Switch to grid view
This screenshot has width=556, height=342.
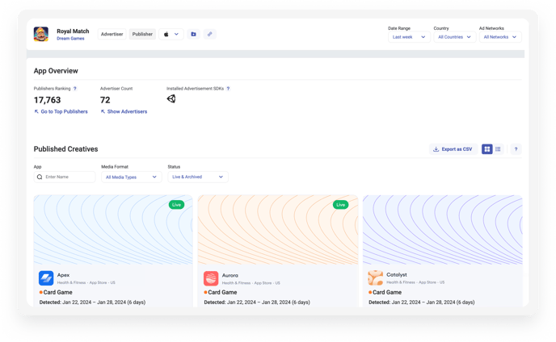(486, 149)
